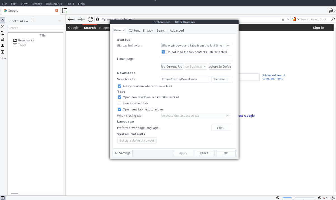The width and height of the screenshot is (336, 200).
Task: Open the Passwords panel lock icon
Action: [3, 39]
